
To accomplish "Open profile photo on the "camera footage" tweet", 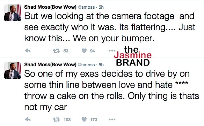I will tap(13, 12).
